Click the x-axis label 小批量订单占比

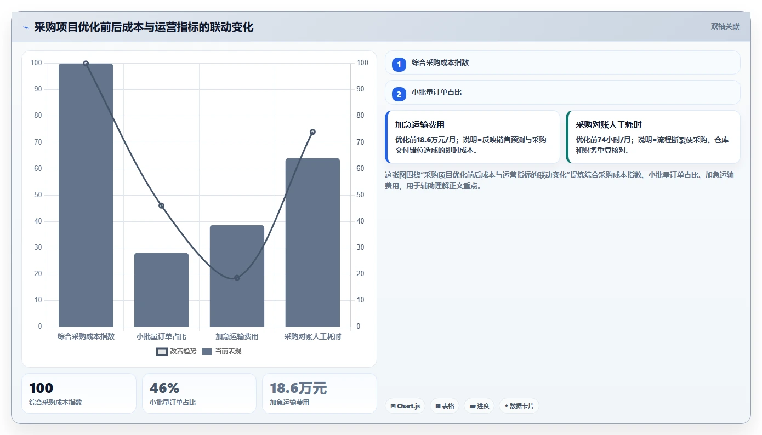pos(162,336)
